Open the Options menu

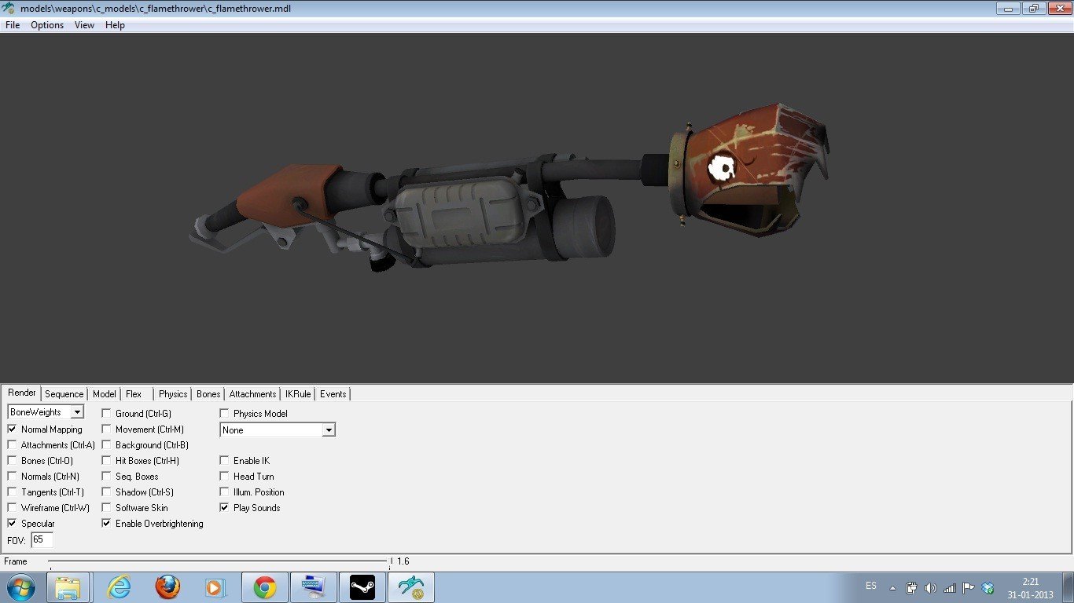(47, 25)
